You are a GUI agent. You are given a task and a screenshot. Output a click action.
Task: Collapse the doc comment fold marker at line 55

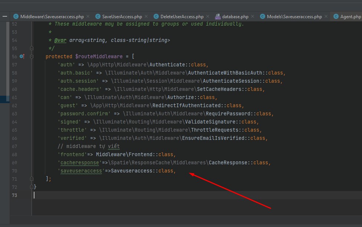click(x=32, y=48)
